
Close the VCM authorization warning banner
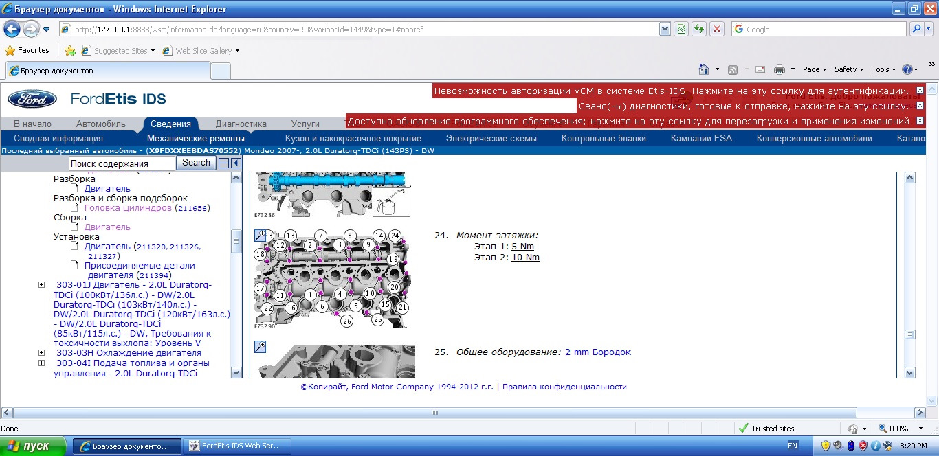click(x=920, y=91)
